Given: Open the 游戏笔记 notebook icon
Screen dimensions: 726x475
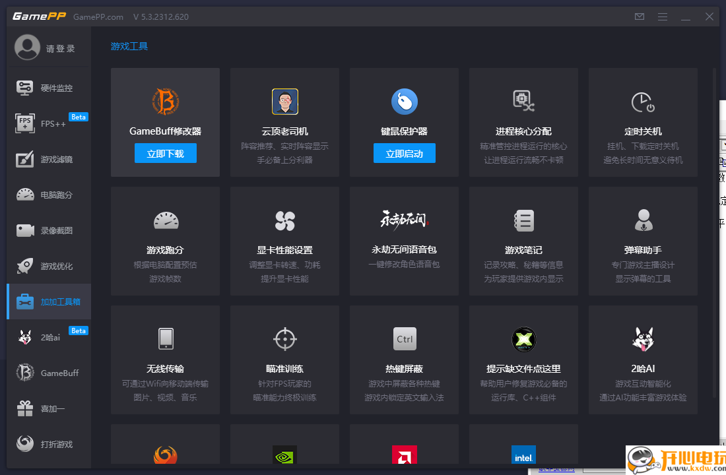Looking at the screenshot, I should (524, 221).
